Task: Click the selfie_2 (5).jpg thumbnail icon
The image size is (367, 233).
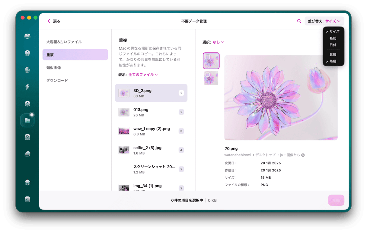Action: [x=124, y=150]
